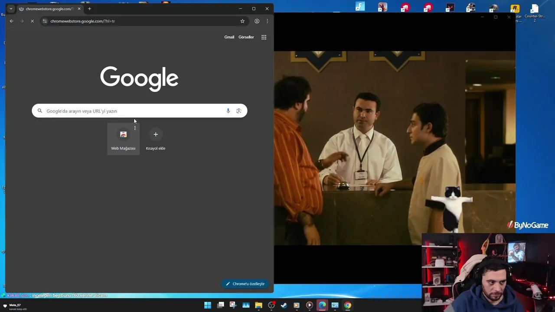Go back using Chrome's back arrow
555x312 pixels.
pyautogui.click(x=12, y=21)
